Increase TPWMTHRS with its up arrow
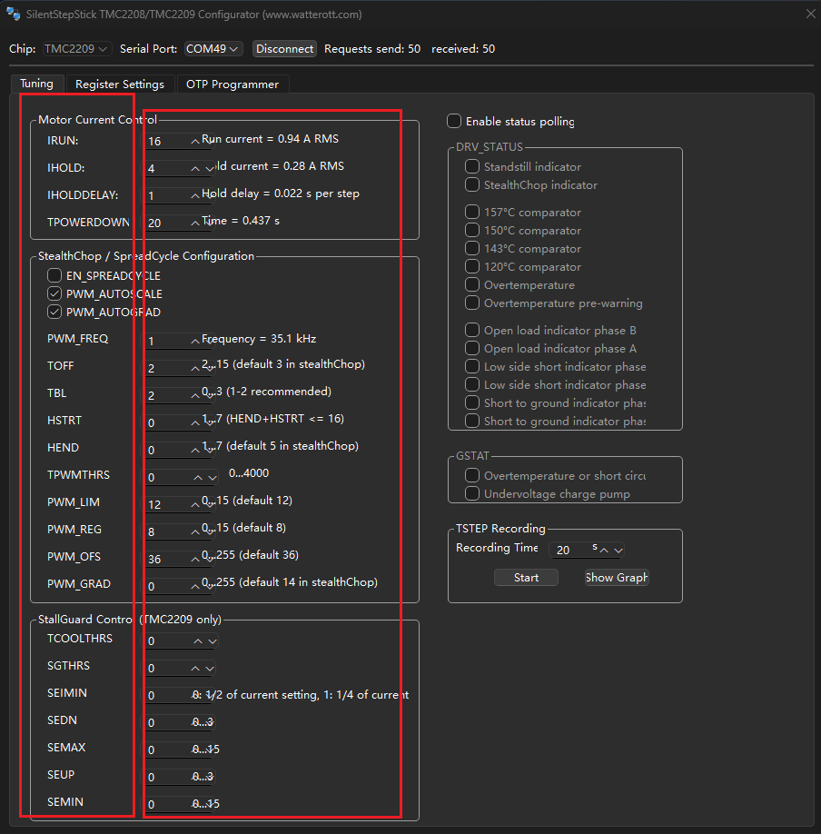This screenshot has height=834, width=821. (x=198, y=477)
